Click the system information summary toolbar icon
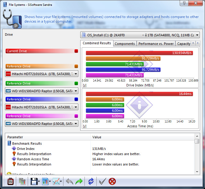This screenshot has height=189, width=205. pos(22,181)
